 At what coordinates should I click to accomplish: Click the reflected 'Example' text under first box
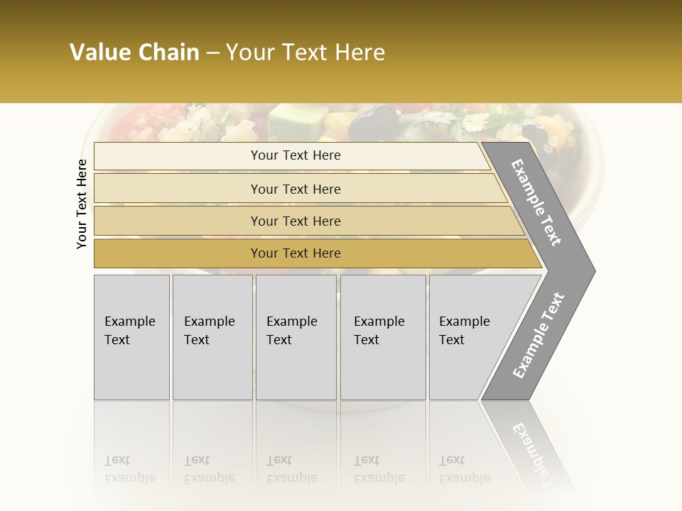pos(130,478)
